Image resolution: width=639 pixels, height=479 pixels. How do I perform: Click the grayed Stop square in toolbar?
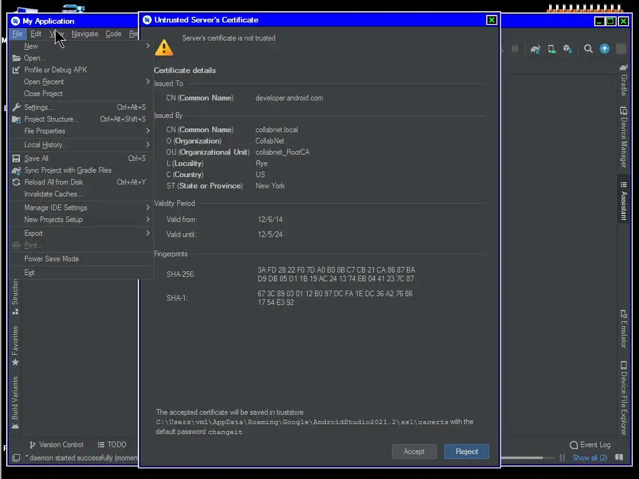click(x=515, y=49)
